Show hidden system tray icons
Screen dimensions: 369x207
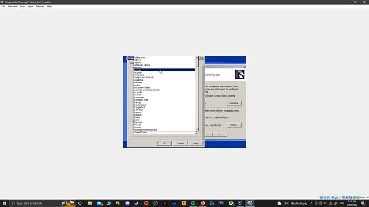(x=311, y=203)
